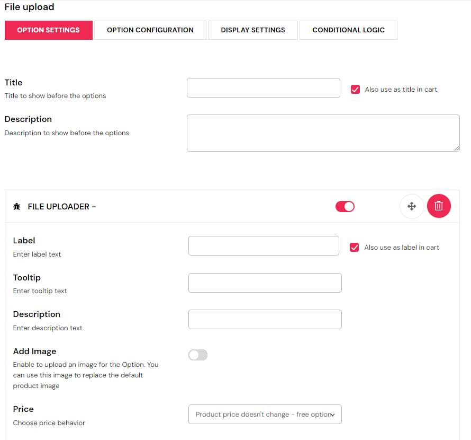Click into the top Description textarea

coord(323,133)
